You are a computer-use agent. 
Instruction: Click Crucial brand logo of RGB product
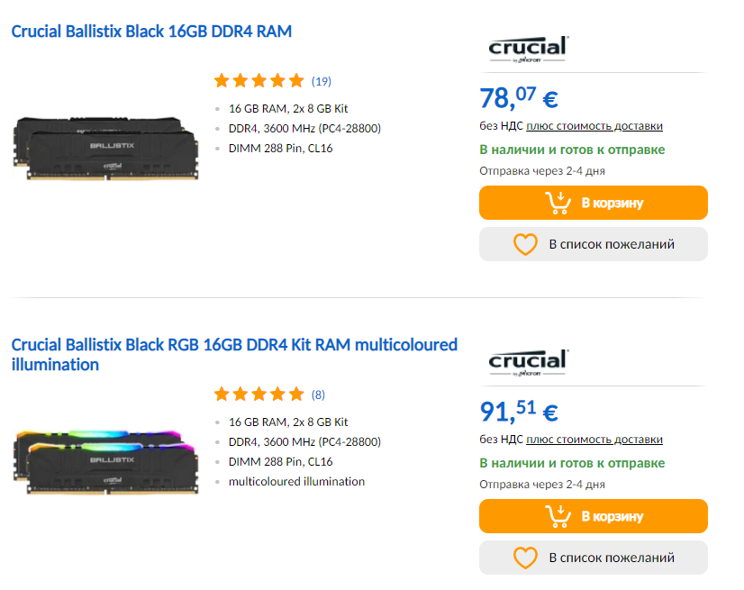pos(528,362)
